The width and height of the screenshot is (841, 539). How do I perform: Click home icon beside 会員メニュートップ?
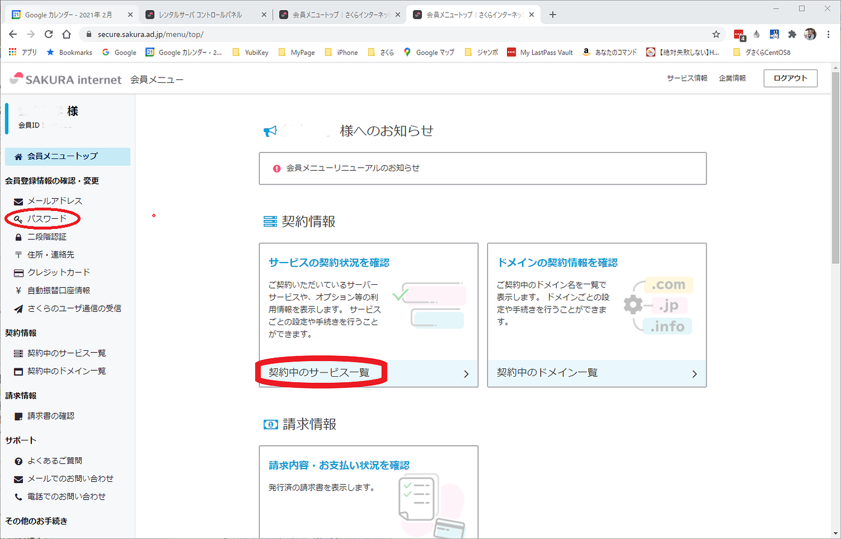[19, 156]
